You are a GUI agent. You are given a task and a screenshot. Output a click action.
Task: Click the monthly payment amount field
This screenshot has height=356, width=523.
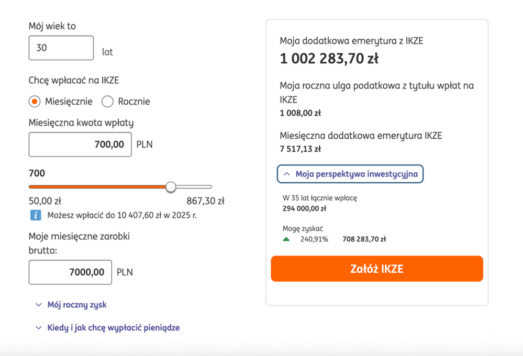click(x=80, y=144)
